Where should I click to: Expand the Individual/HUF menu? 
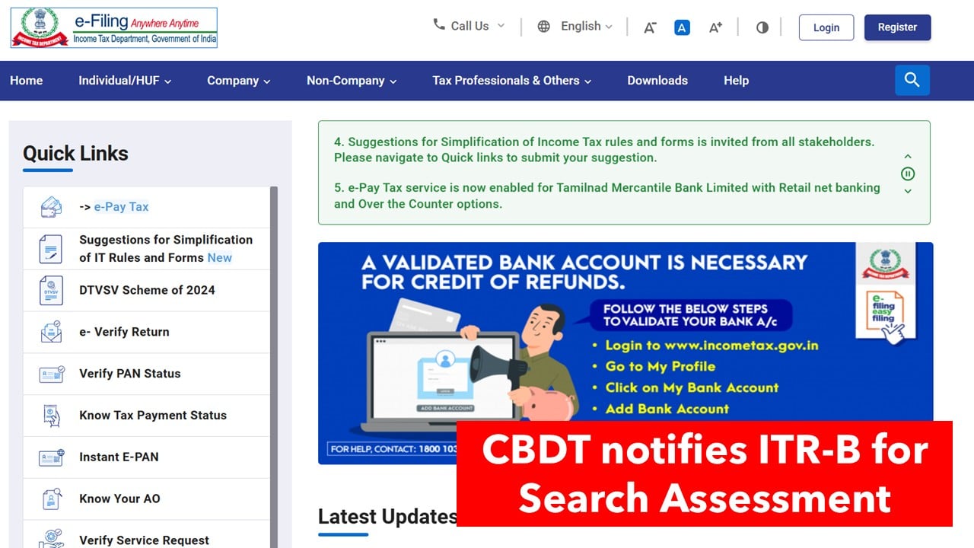point(125,81)
